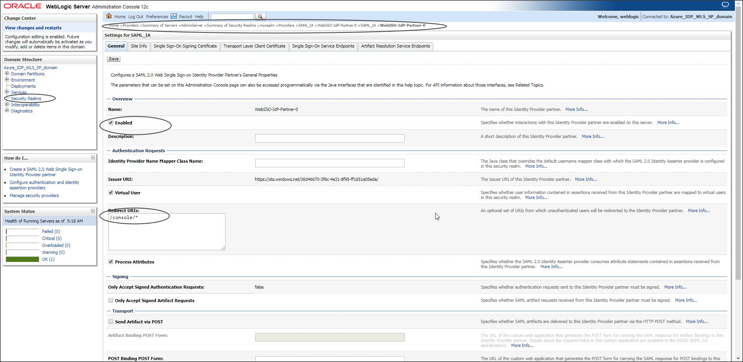Click the OK (1) status link
The height and width of the screenshot is (362, 743).
coord(48,259)
